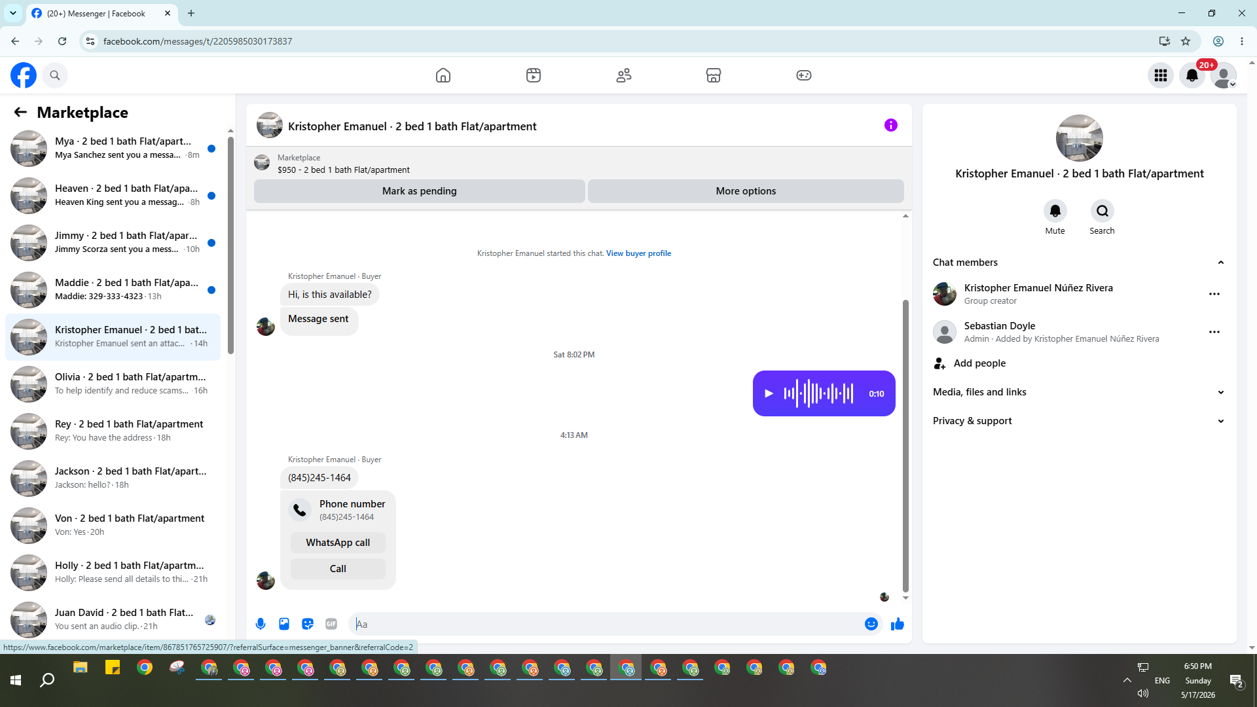Open Olivia's conversation in the list

pyautogui.click(x=113, y=384)
